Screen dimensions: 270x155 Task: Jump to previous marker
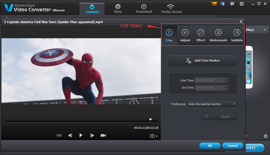click(59, 136)
